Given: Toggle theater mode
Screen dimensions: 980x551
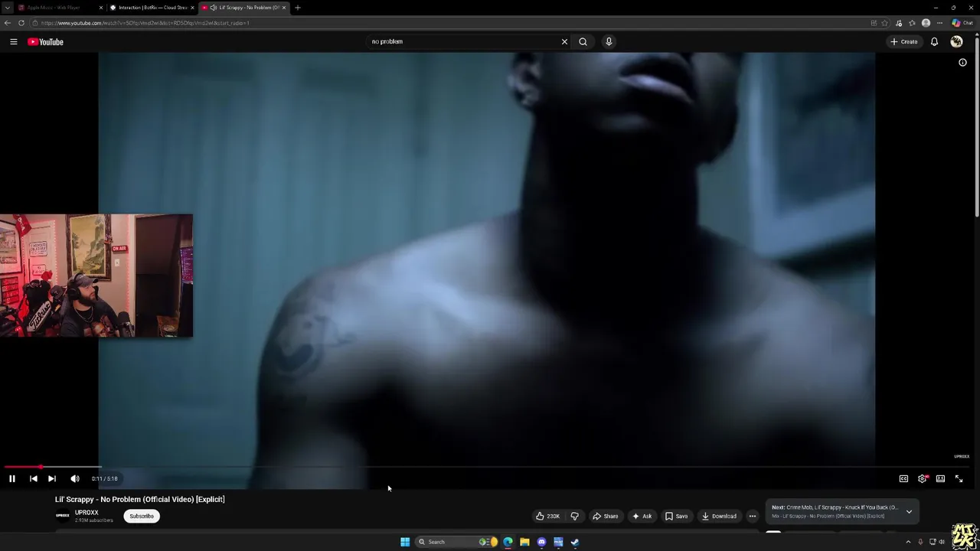Looking at the screenshot, I should [940, 478].
